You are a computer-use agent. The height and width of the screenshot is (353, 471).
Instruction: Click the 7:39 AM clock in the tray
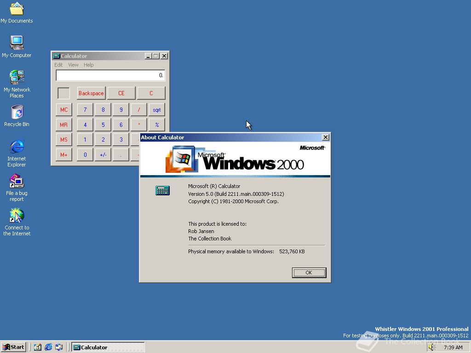coord(453,347)
